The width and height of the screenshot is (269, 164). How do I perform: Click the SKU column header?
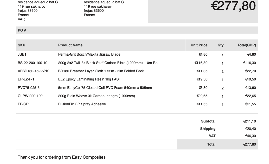click(22, 45)
